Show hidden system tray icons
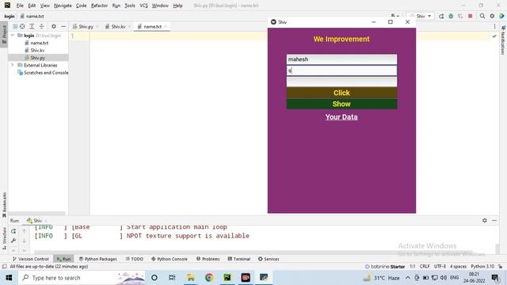This screenshot has height=285, width=507. (x=408, y=278)
